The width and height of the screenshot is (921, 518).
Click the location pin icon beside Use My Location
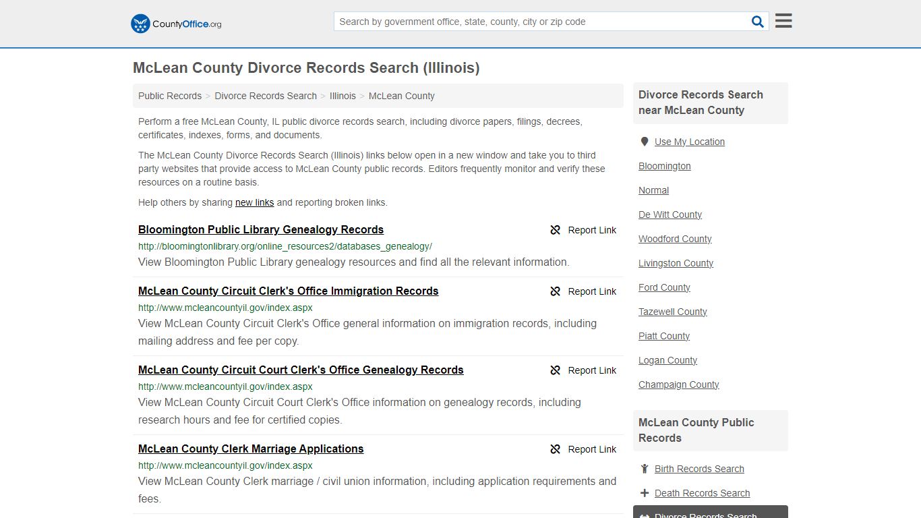(x=645, y=142)
